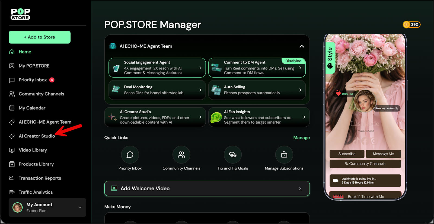Open the Style palette tab on preview
Viewport: 434px width, 224px height.
[x=330, y=58]
